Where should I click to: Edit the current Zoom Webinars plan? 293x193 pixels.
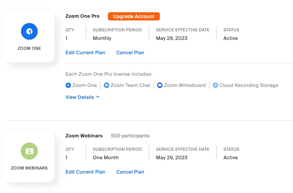[x=85, y=172]
